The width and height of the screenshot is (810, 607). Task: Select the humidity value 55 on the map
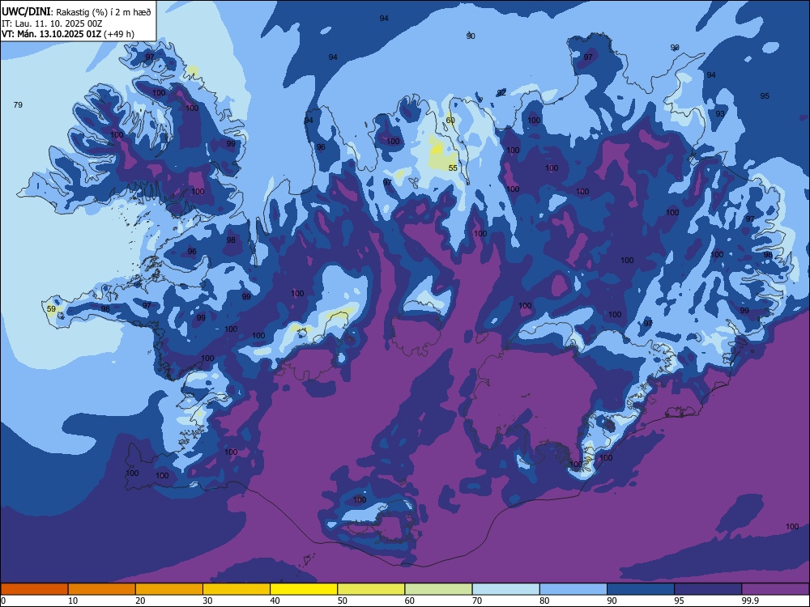[x=453, y=168]
